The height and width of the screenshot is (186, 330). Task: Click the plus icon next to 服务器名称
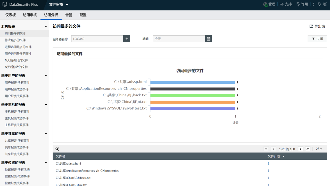tap(127, 38)
